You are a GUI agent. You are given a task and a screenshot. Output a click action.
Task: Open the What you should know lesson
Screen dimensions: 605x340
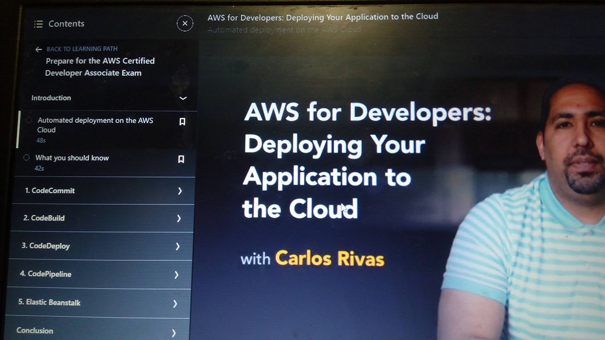(x=72, y=158)
